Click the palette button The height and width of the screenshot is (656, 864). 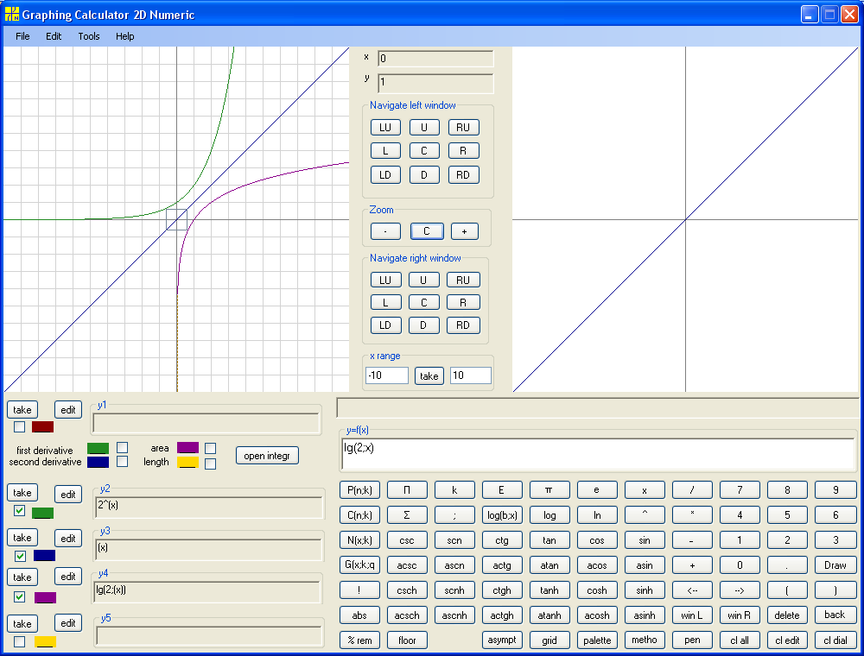coord(597,640)
